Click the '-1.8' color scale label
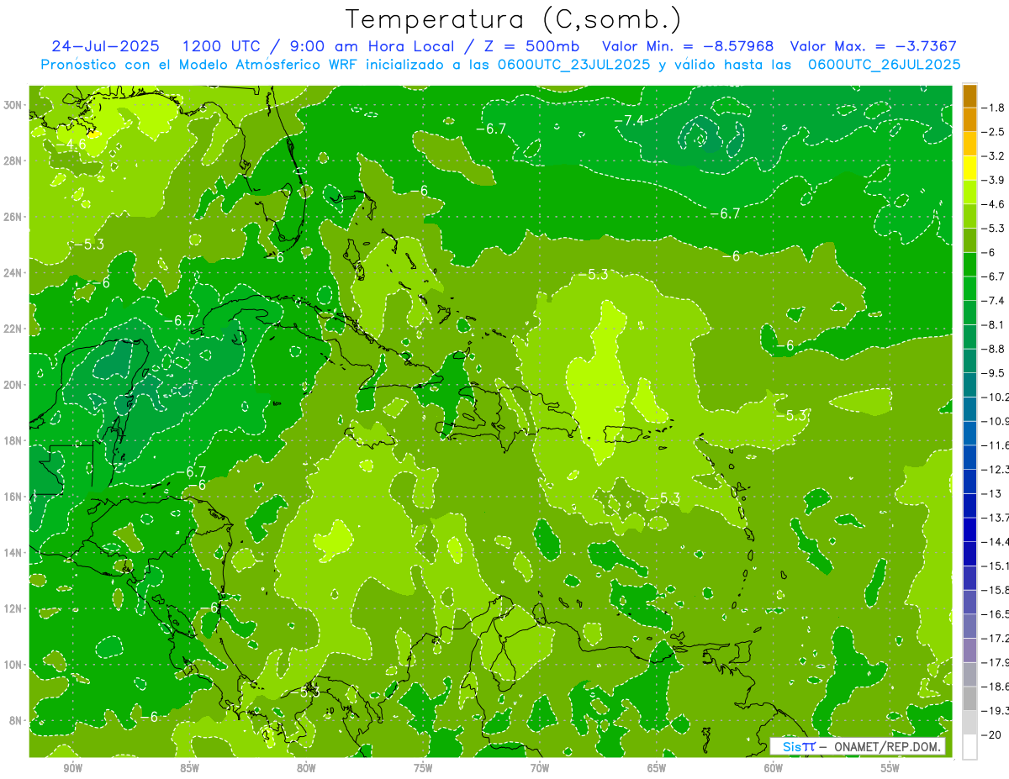This screenshot has height=779, width=1009. click(994, 108)
